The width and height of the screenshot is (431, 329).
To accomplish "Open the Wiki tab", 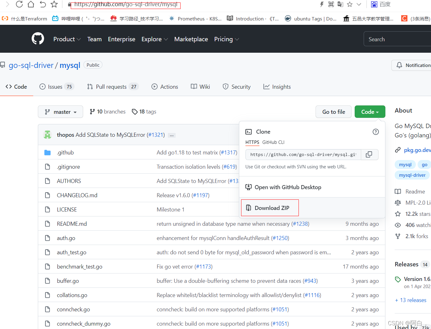I will coord(200,87).
